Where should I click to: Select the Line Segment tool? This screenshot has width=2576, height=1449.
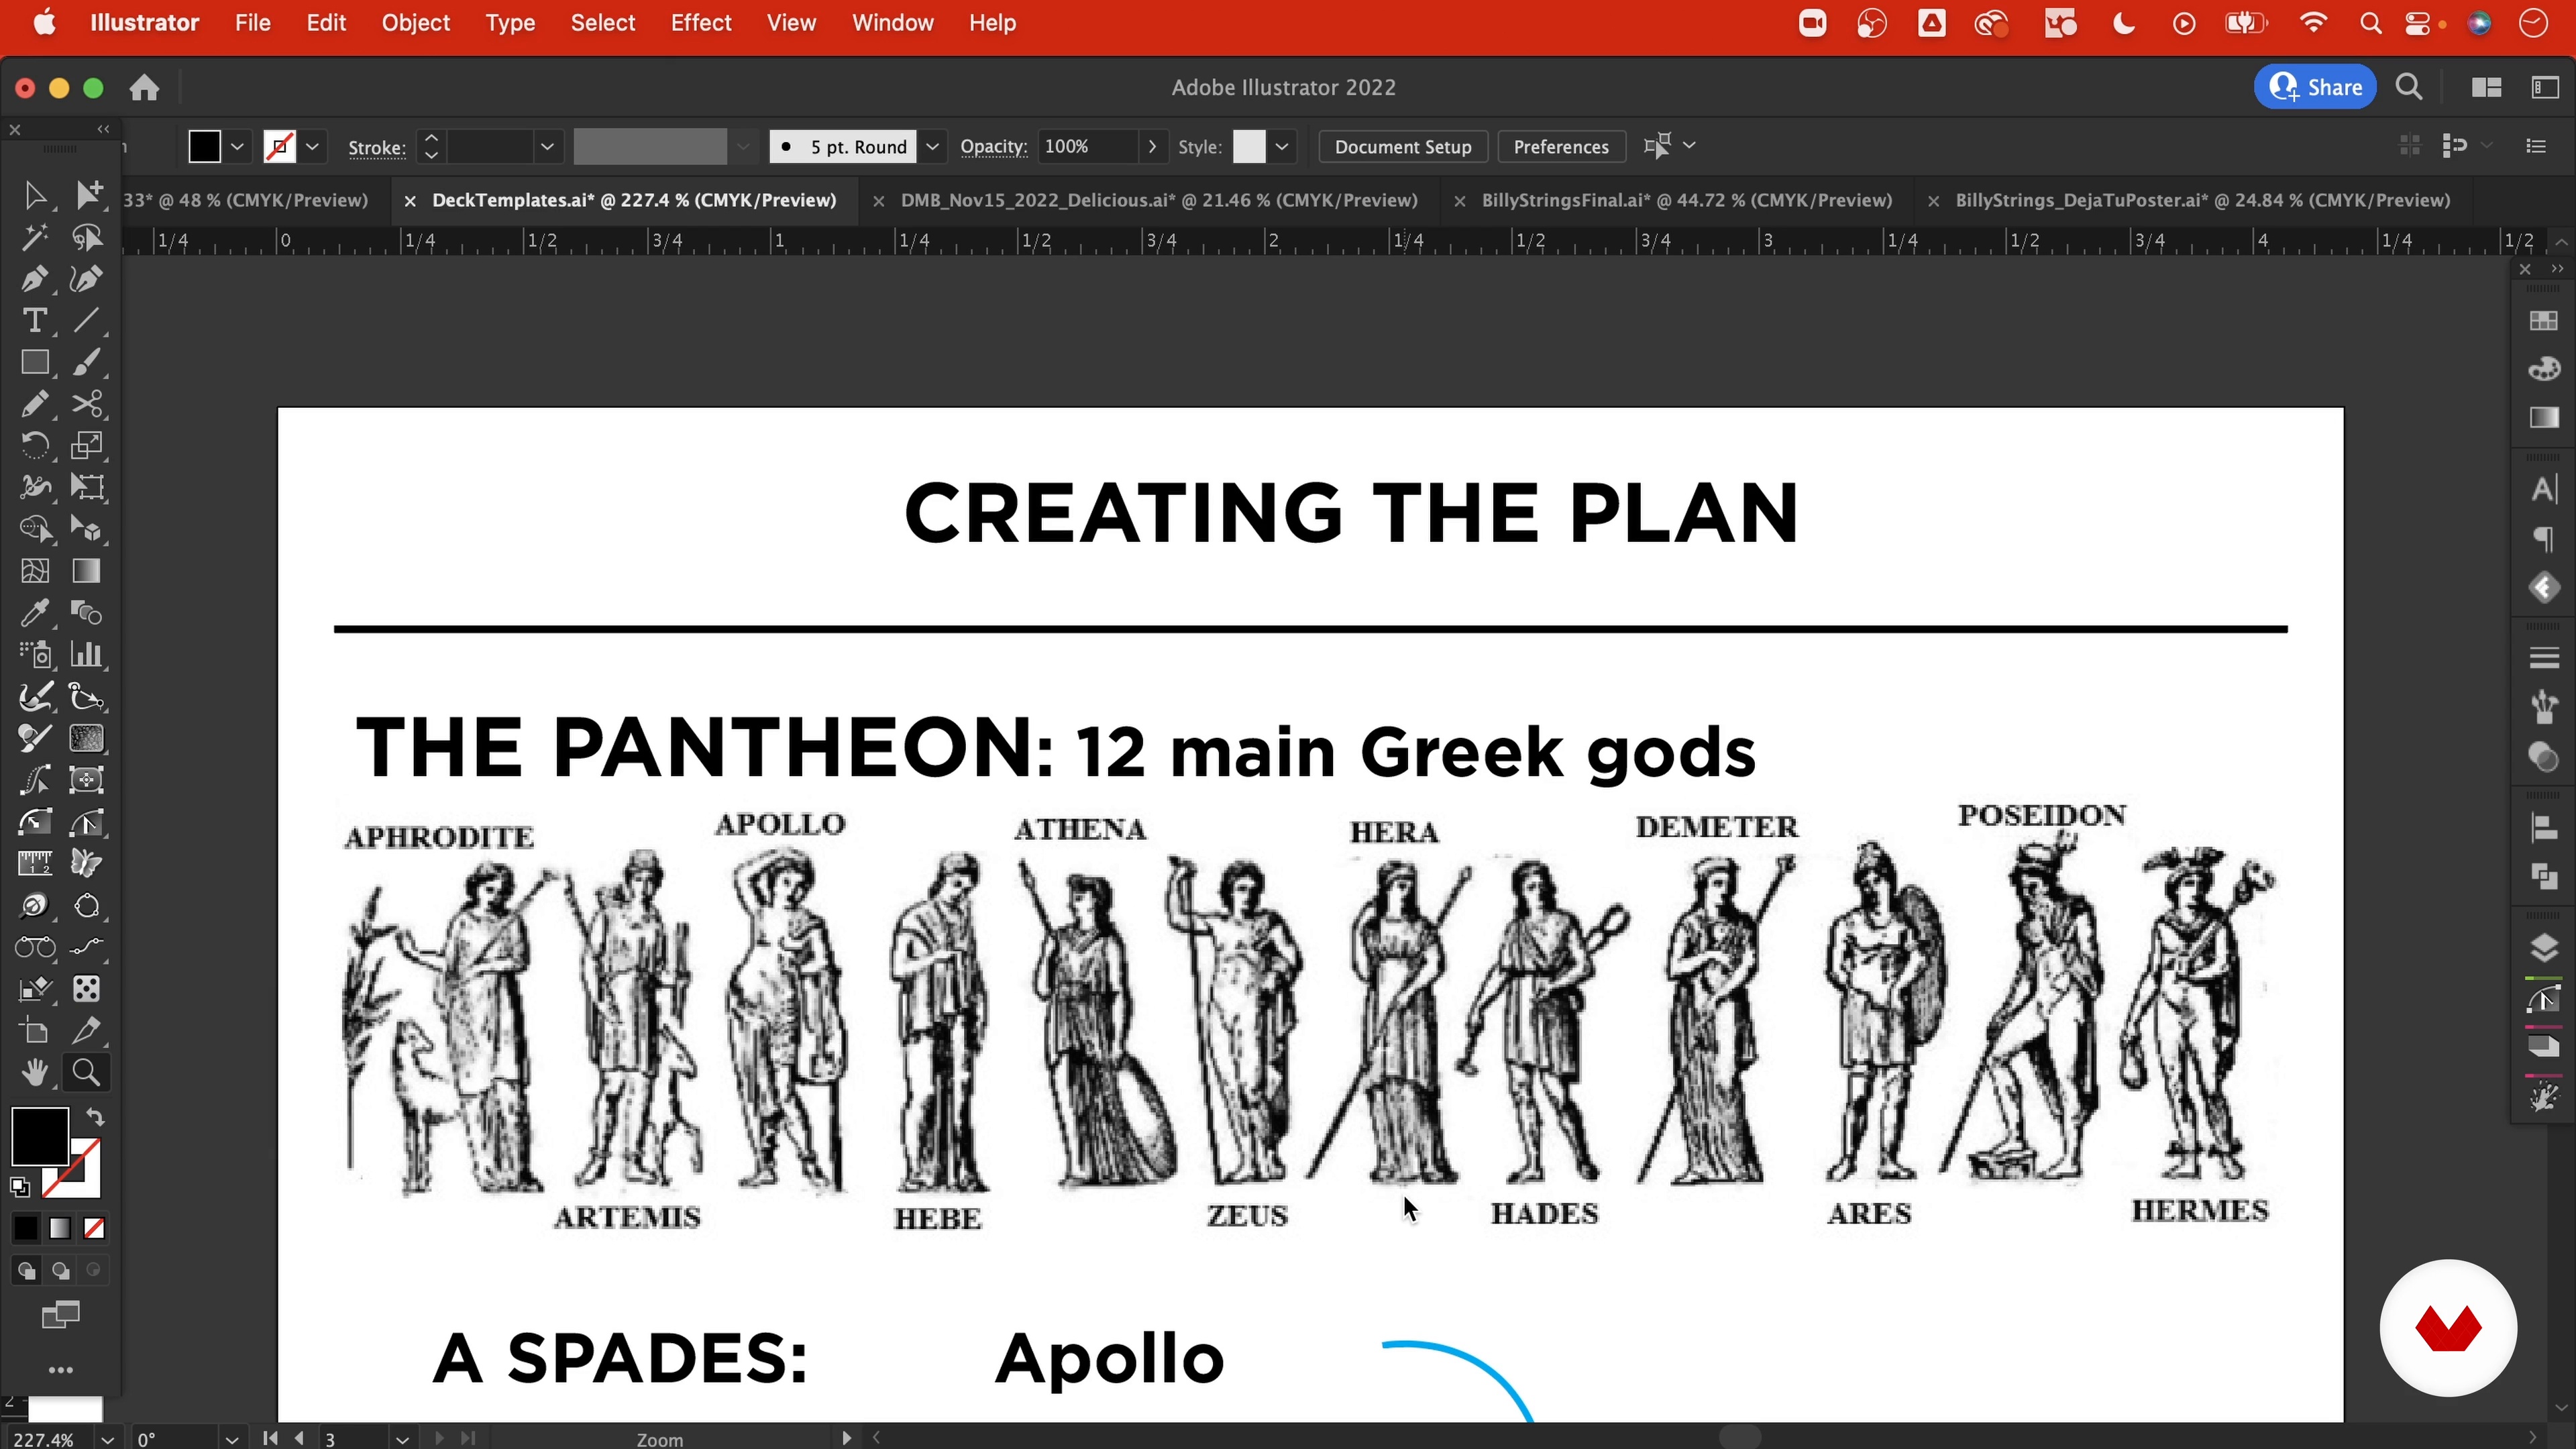click(x=88, y=320)
